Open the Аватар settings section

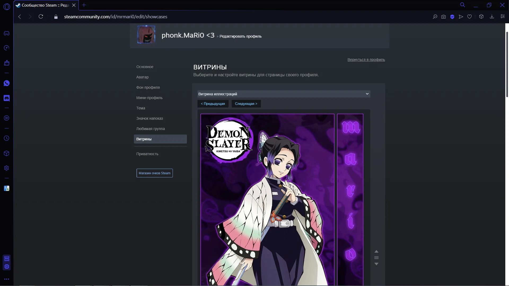pos(142,77)
